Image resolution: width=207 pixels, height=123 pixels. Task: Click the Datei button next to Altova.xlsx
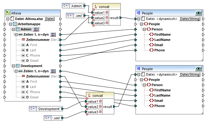point(49,19)
